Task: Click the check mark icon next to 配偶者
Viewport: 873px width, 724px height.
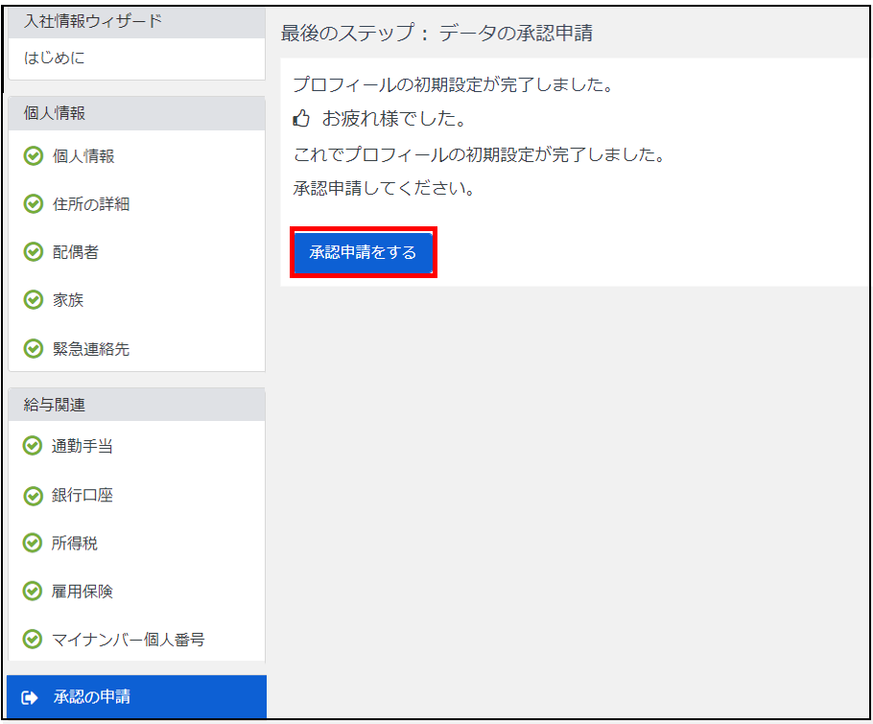Action: (x=34, y=252)
